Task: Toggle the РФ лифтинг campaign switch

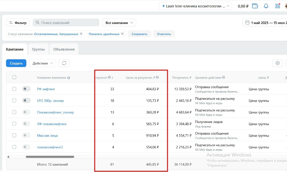Action: [26, 89]
